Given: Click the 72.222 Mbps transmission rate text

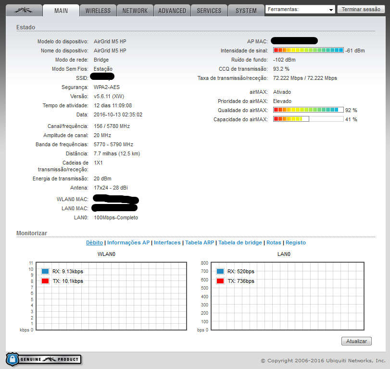Looking at the screenshot, I should tap(305, 78).
